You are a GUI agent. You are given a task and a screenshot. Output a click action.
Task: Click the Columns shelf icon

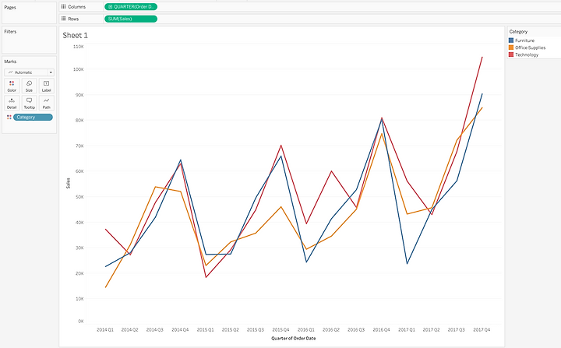tap(63, 6)
